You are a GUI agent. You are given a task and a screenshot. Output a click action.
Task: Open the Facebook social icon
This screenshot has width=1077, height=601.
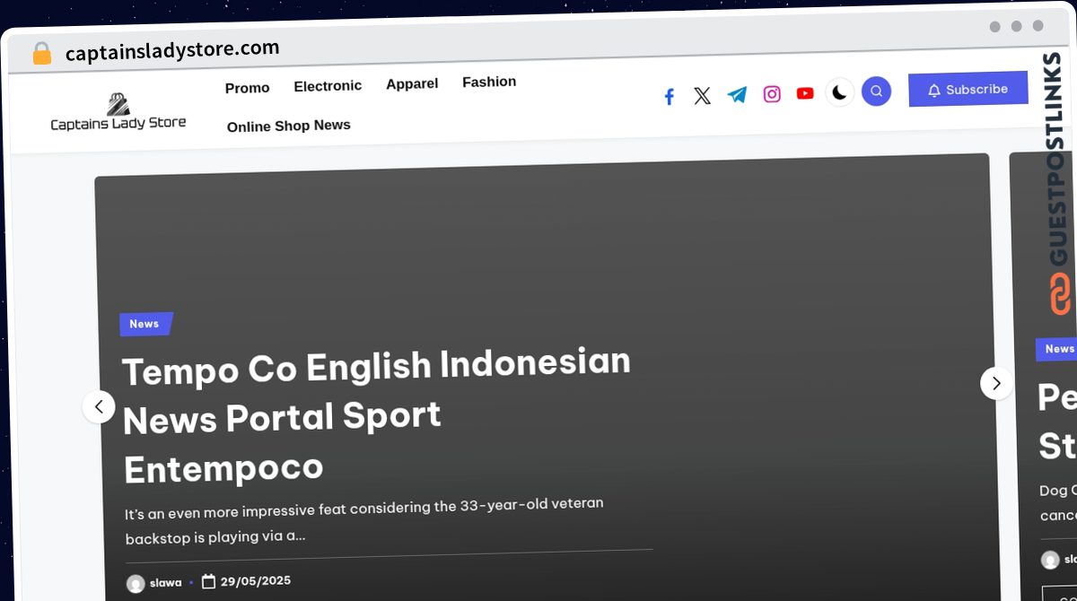coord(669,97)
